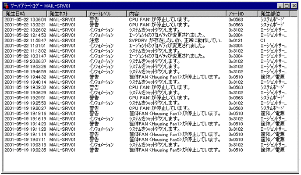Sort by the アラートID column header
The image size is (301, 175).
click(x=242, y=14)
